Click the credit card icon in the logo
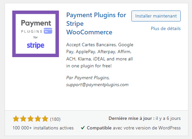 48,31
